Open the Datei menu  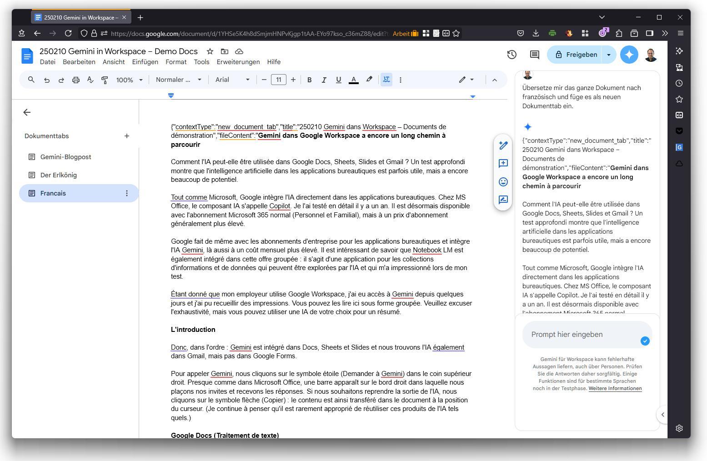[47, 62]
